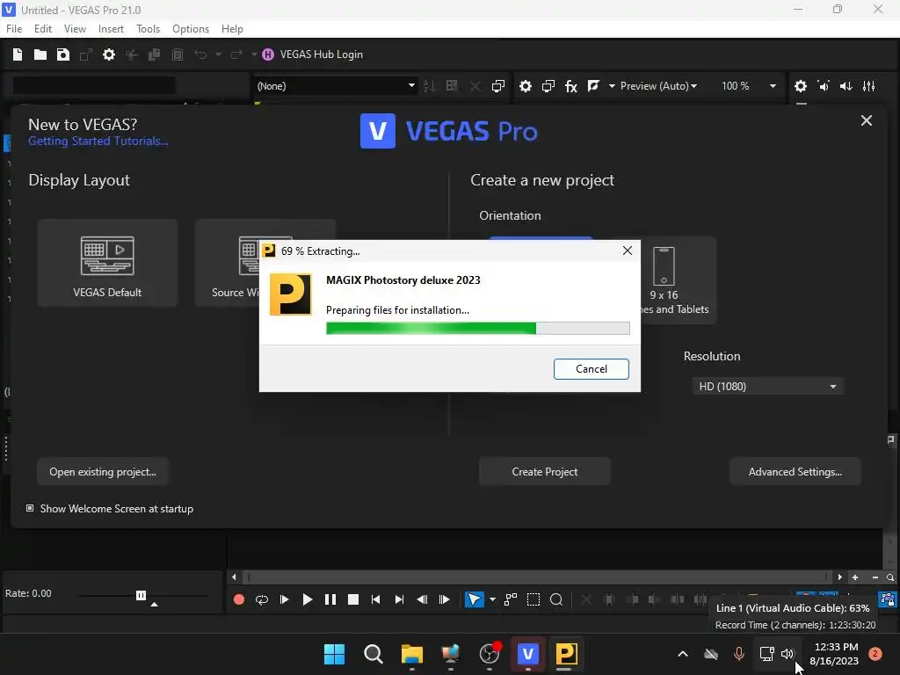Image resolution: width=900 pixels, height=675 pixels.
Task: Click the Record button in transport
Action: (x=239, y=599)
